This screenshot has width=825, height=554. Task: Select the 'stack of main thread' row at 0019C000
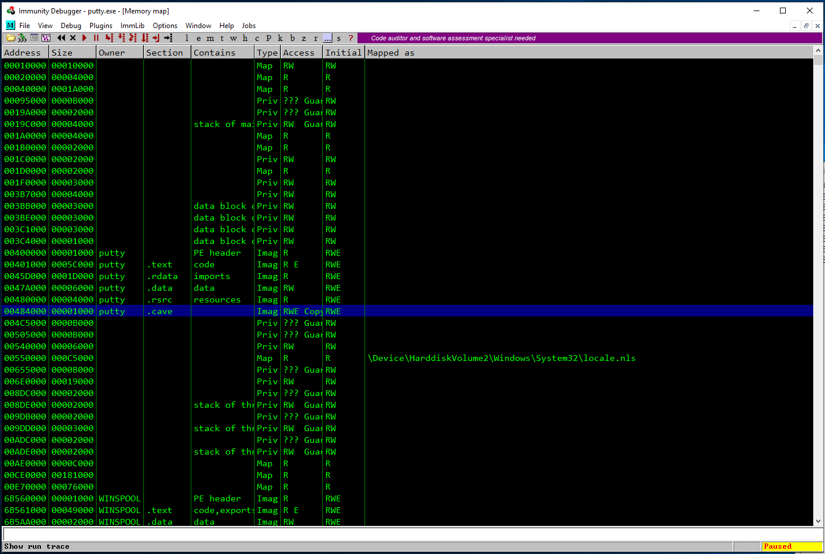coord(407,124)
